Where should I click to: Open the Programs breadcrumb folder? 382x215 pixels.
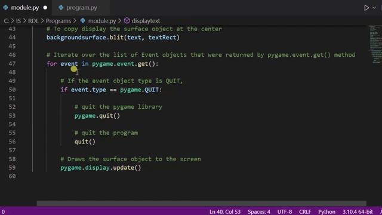(58, 21)
